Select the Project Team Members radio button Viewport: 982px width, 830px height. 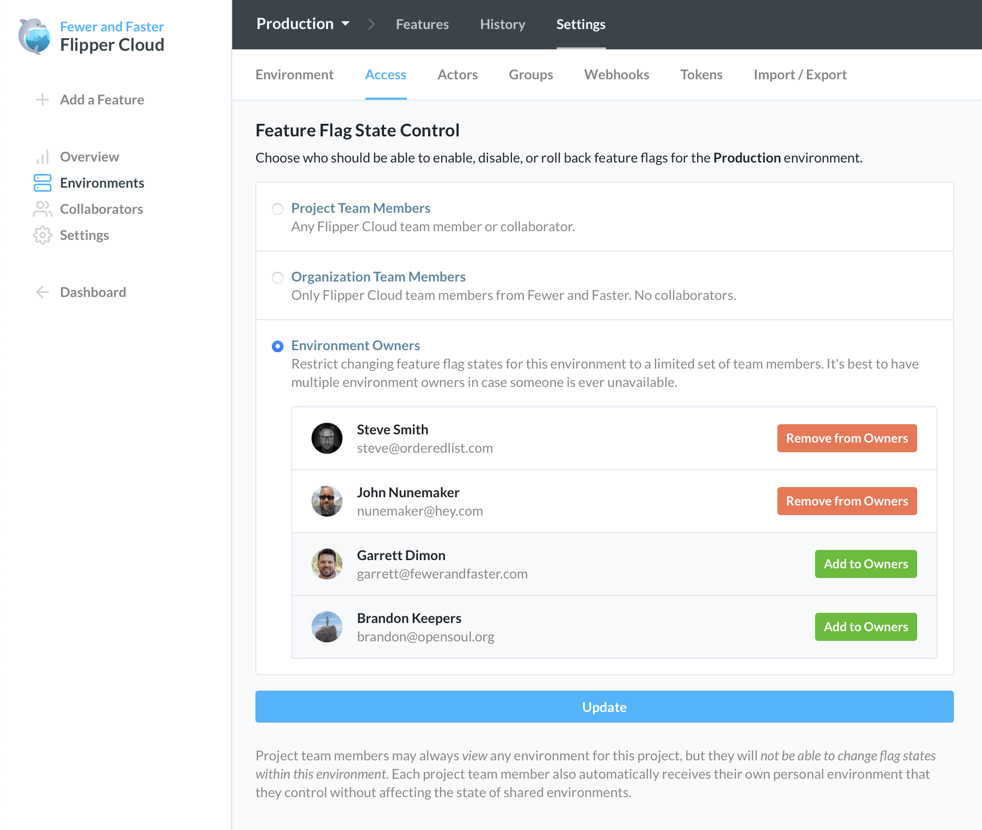[278, 209]
